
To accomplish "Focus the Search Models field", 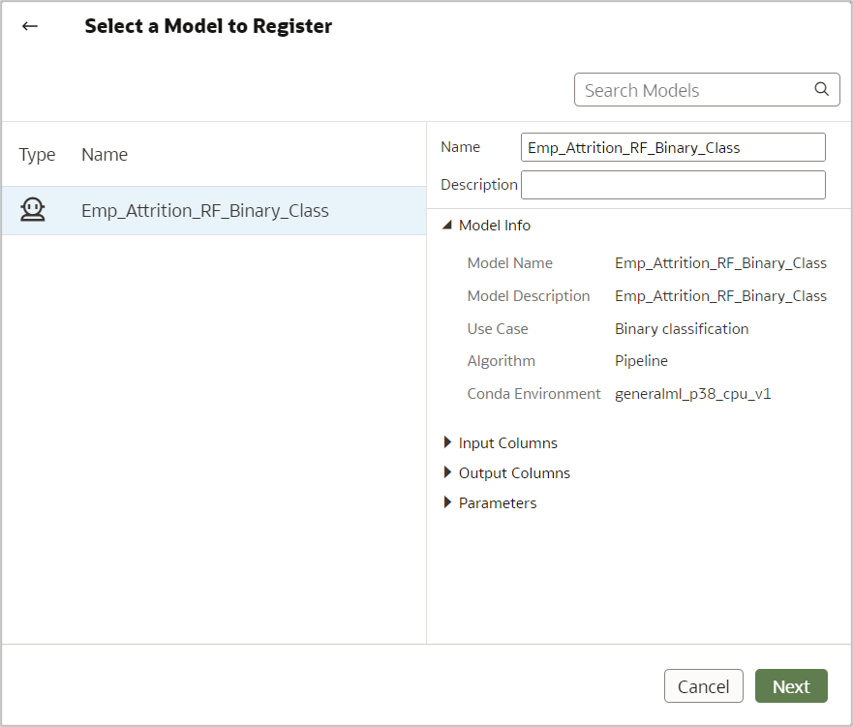I will tap(692, 90).
